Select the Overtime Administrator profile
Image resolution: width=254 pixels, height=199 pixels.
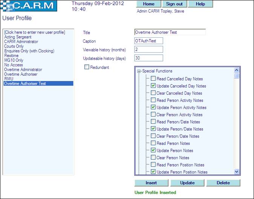[23, 70]
